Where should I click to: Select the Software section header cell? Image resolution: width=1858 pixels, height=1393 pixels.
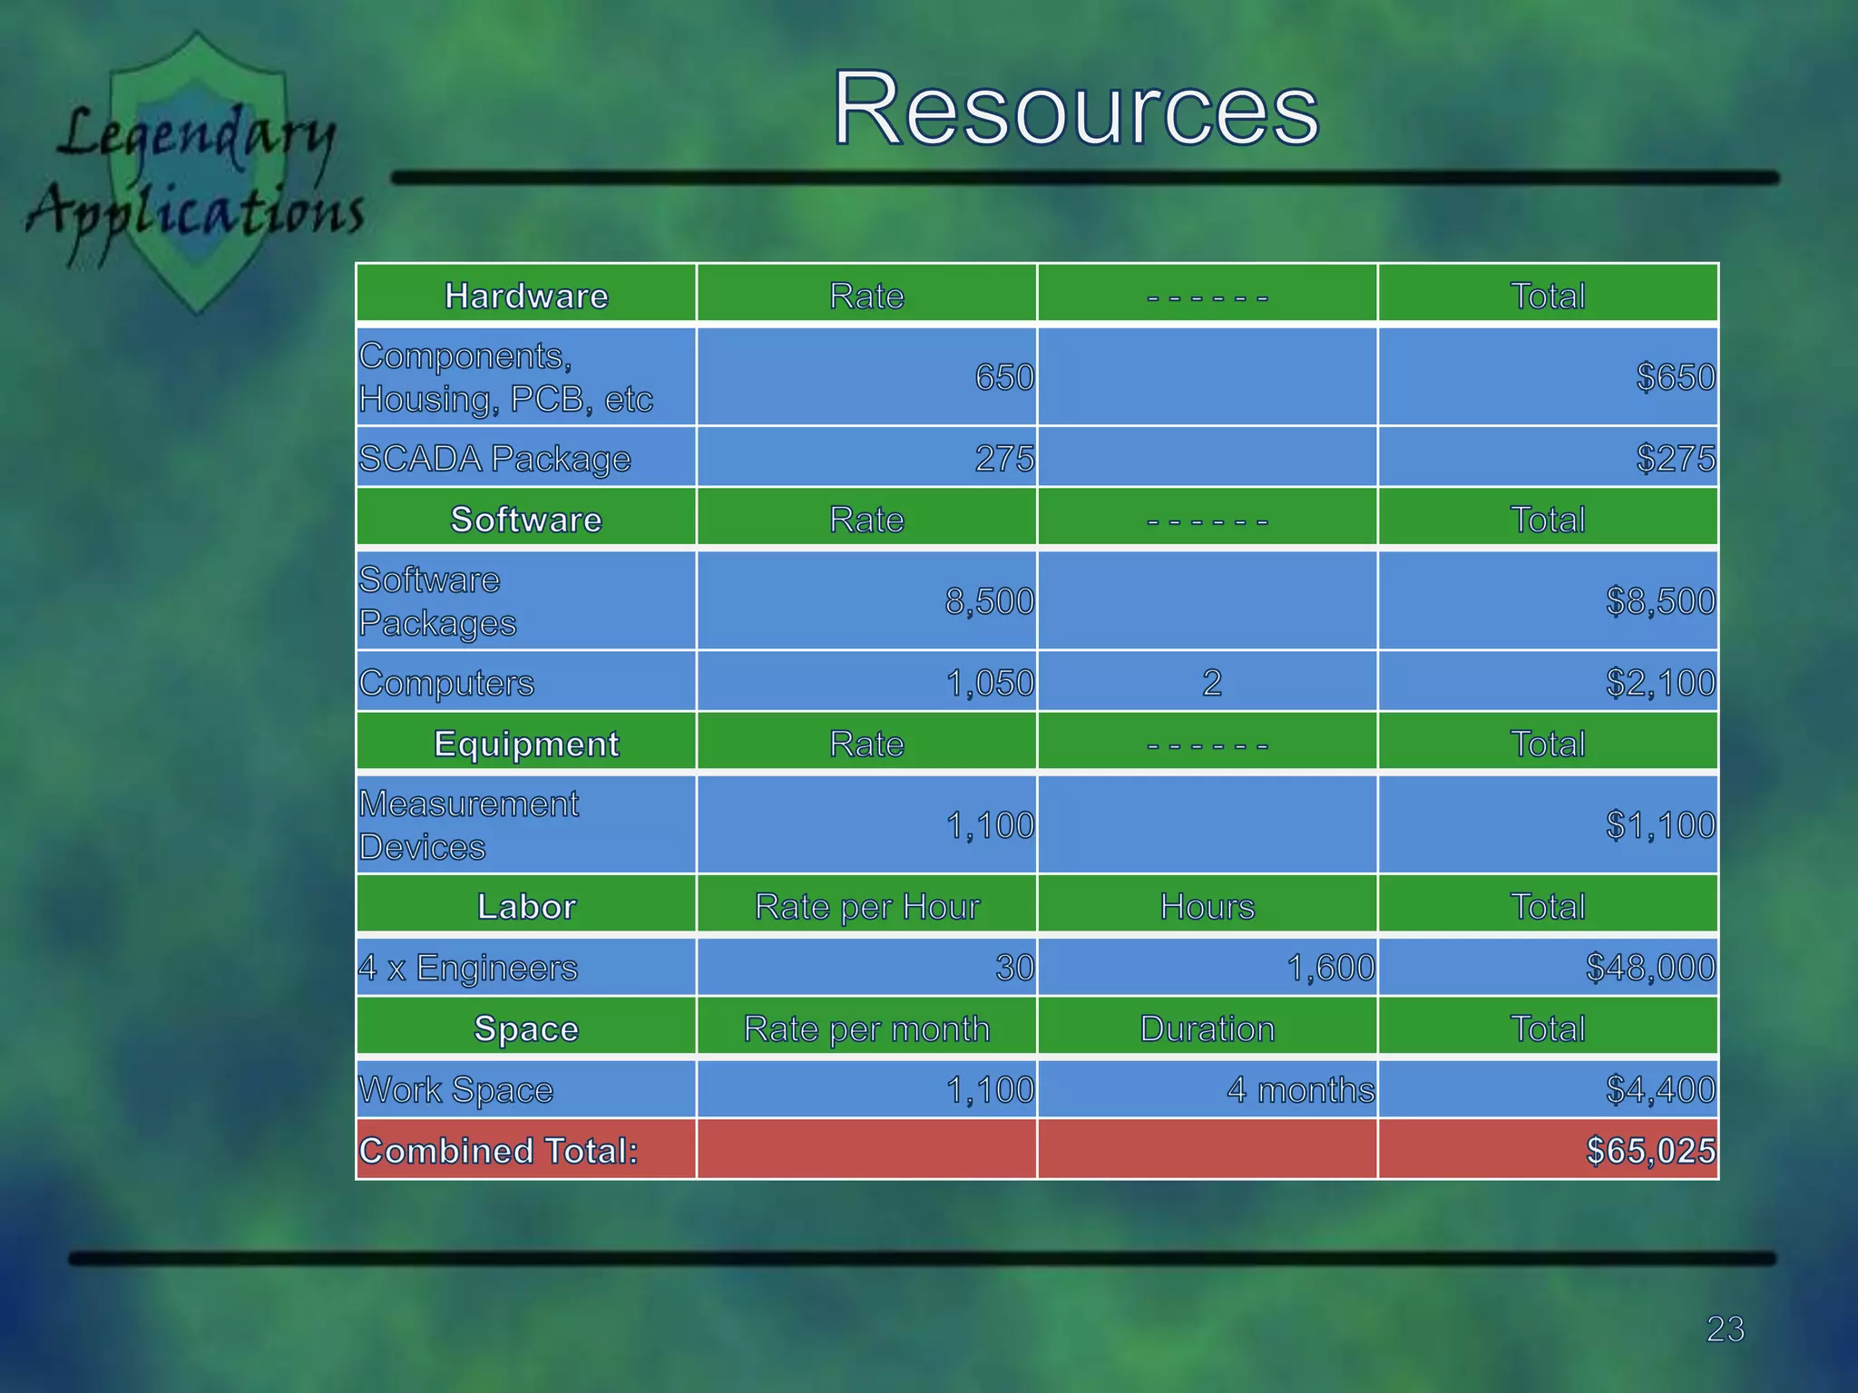point(526,520)
